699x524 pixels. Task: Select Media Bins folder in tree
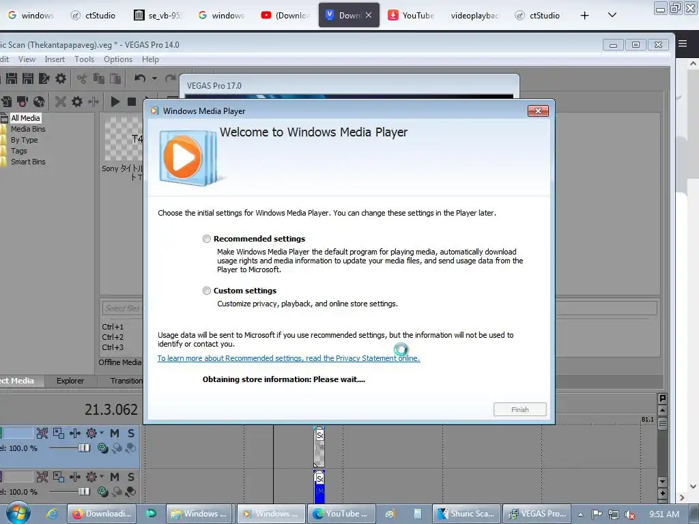point(28,129)
